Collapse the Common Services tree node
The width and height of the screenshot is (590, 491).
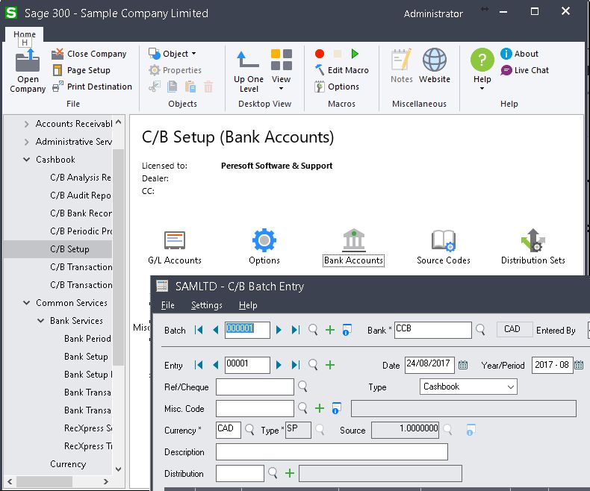pos(26,303)
